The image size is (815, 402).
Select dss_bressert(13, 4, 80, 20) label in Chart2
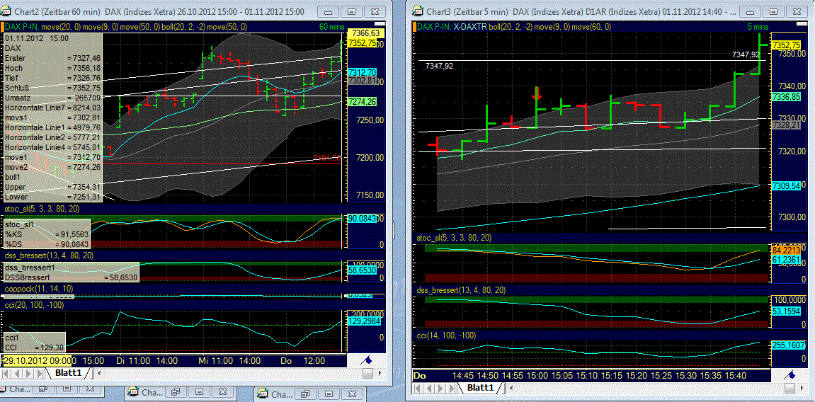coord(50,255)
